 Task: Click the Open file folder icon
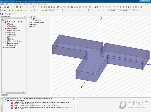click(x=5, y=7)
